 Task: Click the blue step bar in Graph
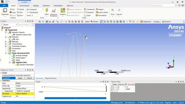(75, 98)
